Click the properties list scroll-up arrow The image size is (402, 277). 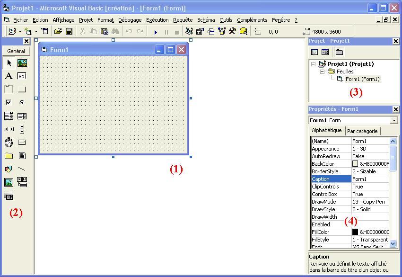pos(393,141)
